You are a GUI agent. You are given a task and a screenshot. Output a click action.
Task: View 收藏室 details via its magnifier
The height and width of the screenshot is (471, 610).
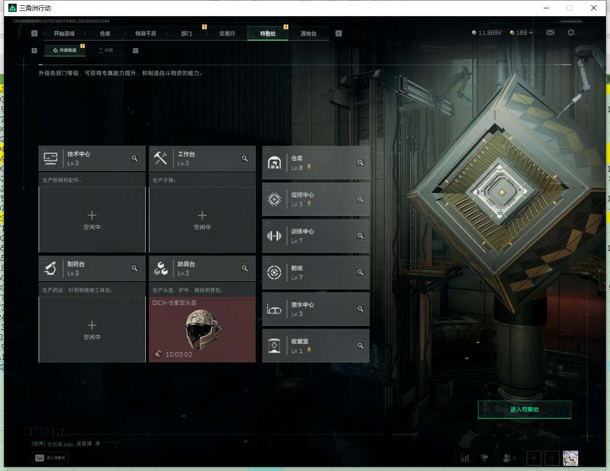361,345
